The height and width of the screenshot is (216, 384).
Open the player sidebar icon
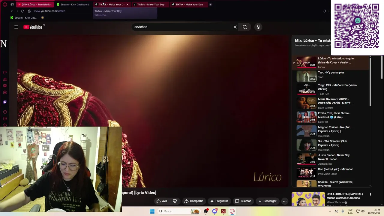(5, 112)
